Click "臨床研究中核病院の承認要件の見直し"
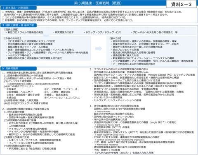Image resolution: width=198 pixels, height=155 pixels. click(113, 114)
